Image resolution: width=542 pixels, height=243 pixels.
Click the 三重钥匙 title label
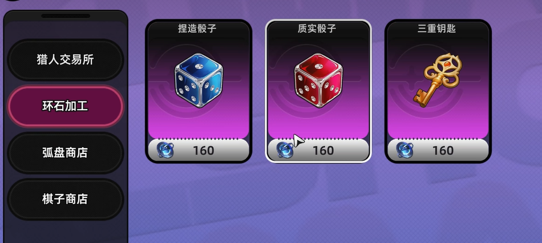click(436, 29)
